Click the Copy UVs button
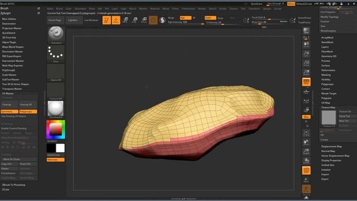357x201 pixels. (x=9, y=164)
